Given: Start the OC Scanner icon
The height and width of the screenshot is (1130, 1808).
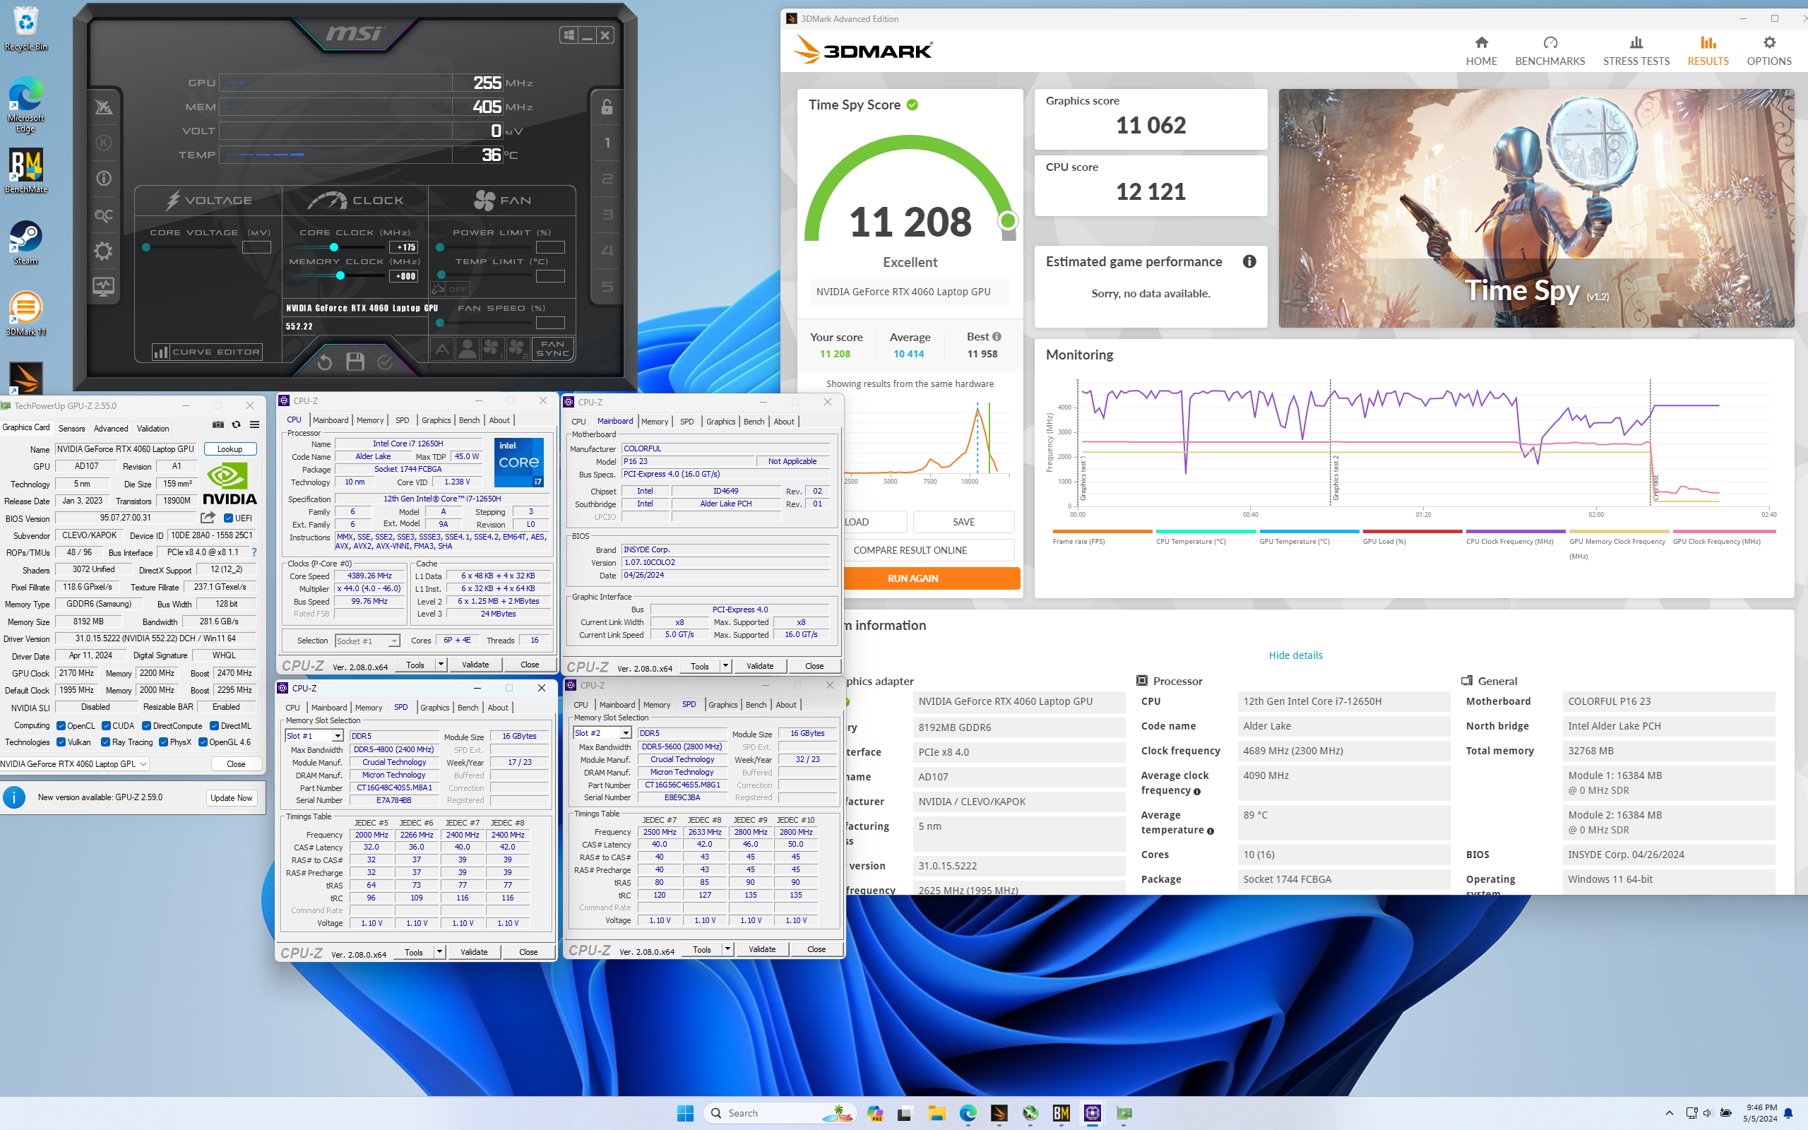Looking at the screenshot, I should [103, 215].
